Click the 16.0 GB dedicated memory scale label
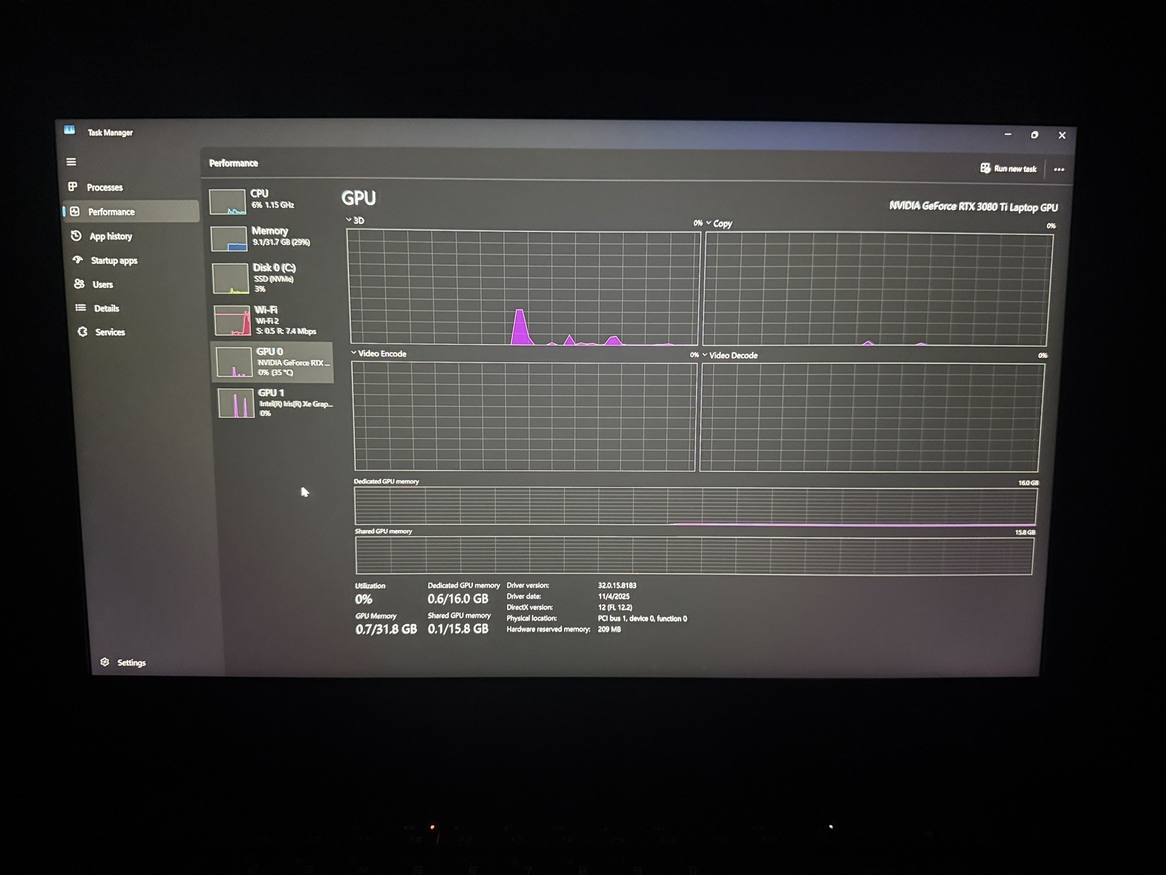Image resolution: width=1166 pixels, height=875 pixels. tap(1028, 483)
